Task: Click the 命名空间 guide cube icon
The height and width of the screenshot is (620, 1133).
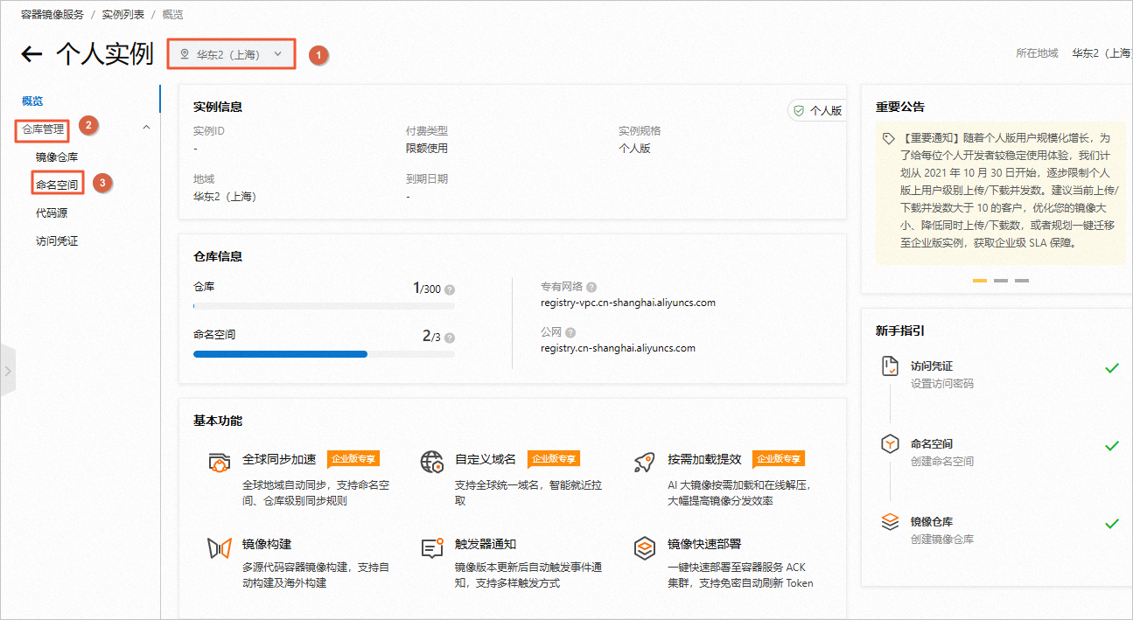Action: (890, 444)
